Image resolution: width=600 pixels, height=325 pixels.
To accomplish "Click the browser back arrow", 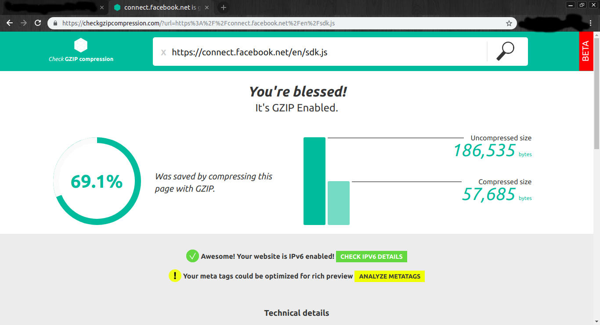I will (x=10, y=23).
